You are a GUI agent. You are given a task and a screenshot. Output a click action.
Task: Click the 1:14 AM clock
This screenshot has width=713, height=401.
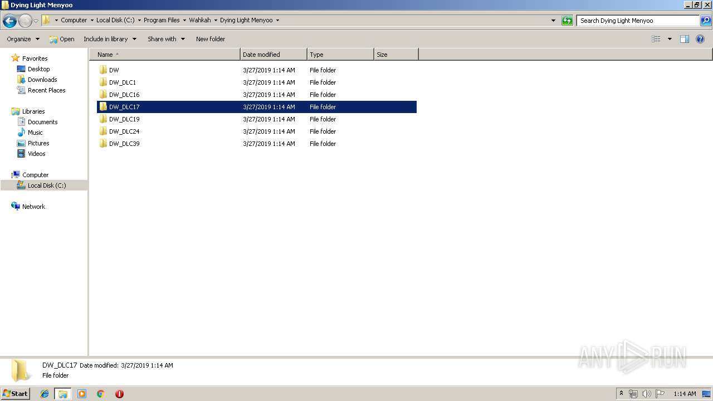pos(685,394)
